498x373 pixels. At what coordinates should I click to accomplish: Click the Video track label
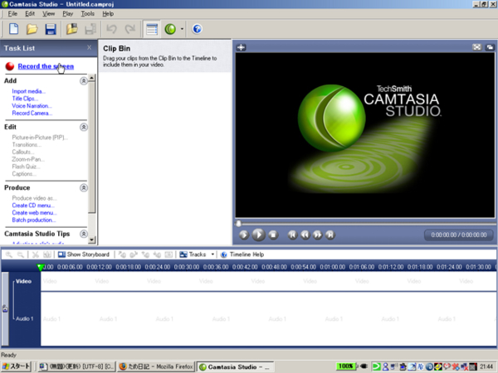click(x=23, y=281)
